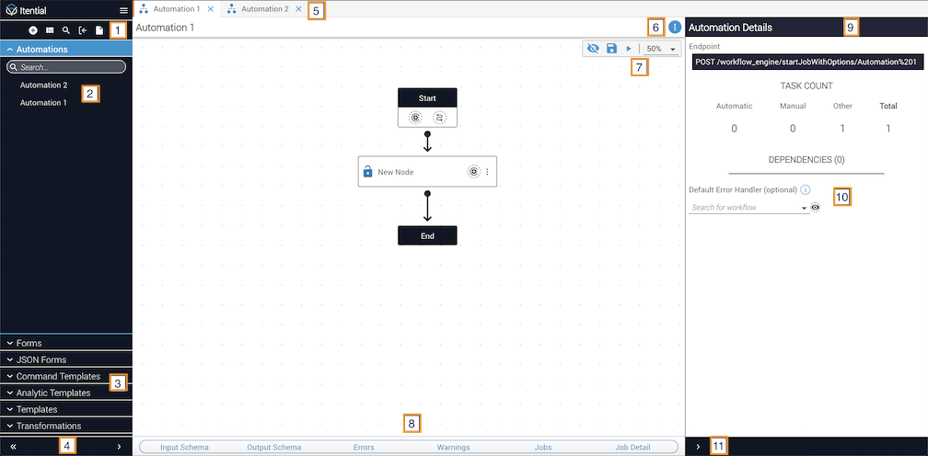Click the right arrow at sidebar bottom
Viewport: 928px width, 456px height.
119,447
